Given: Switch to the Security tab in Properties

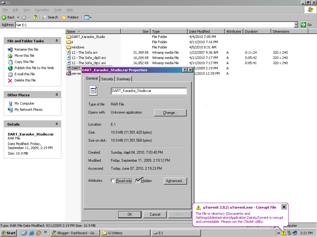Looking at the screenshot, I should 107,79.
